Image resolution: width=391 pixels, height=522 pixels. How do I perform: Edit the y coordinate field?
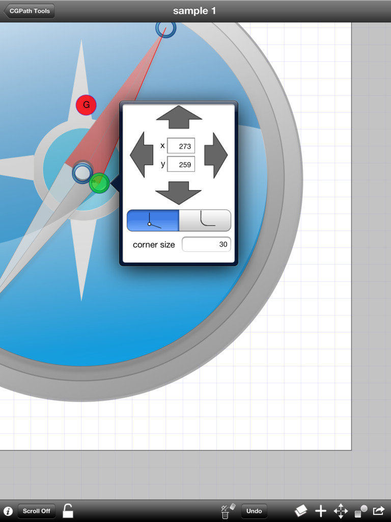[x=181, y=164]
